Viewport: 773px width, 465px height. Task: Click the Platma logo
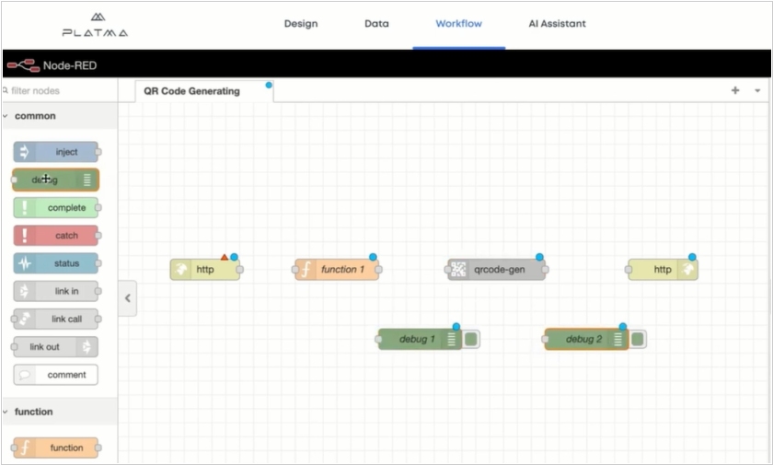coord(95,25)
